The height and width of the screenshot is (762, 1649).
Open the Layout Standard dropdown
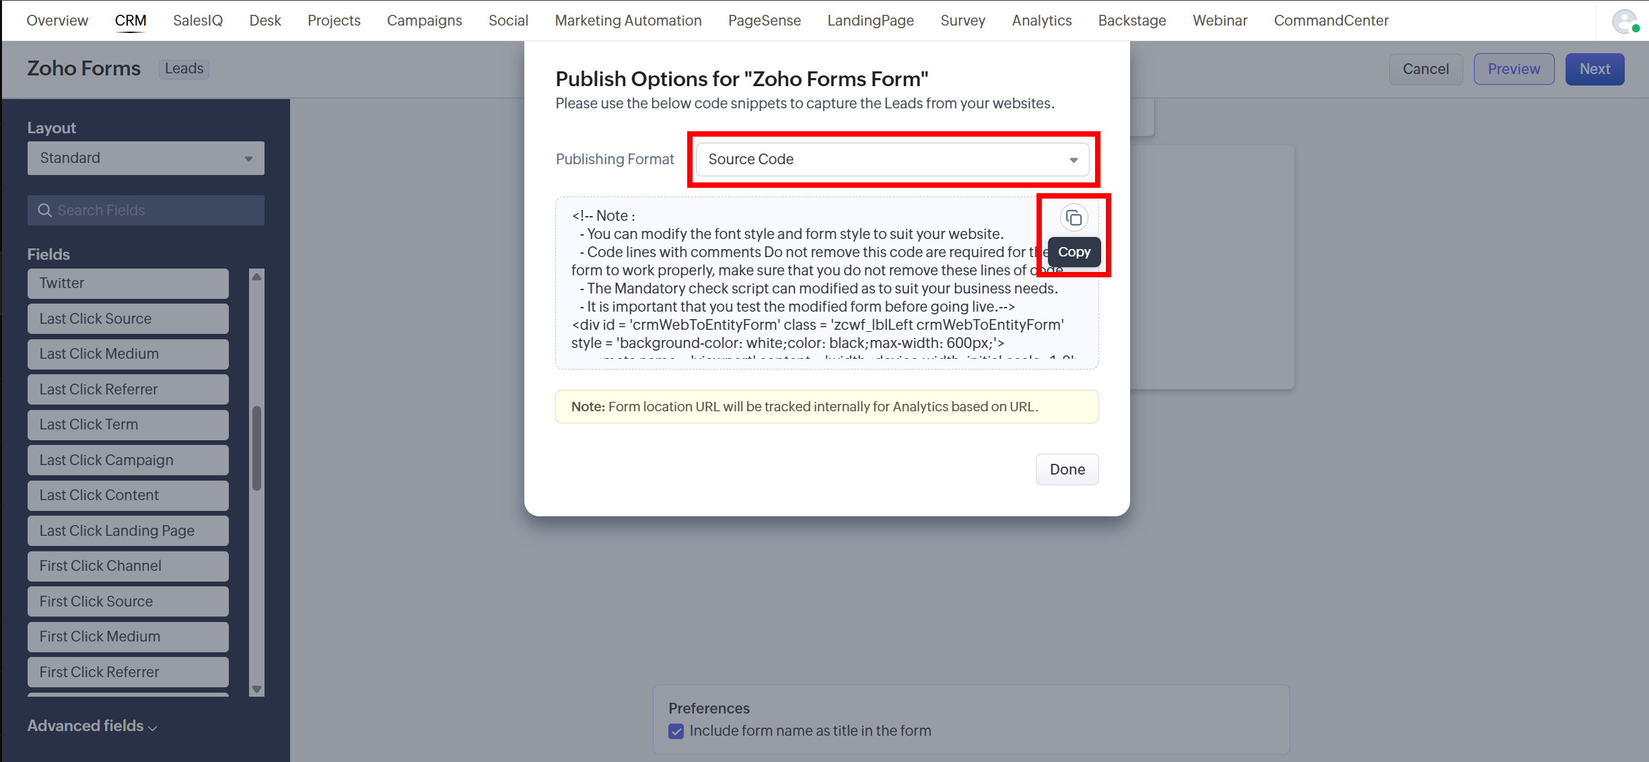(145, 158)
